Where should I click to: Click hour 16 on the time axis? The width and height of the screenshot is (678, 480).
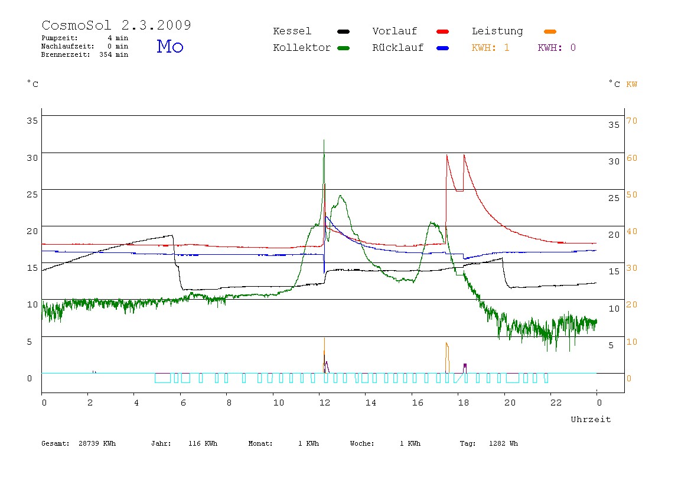(418, 403)
